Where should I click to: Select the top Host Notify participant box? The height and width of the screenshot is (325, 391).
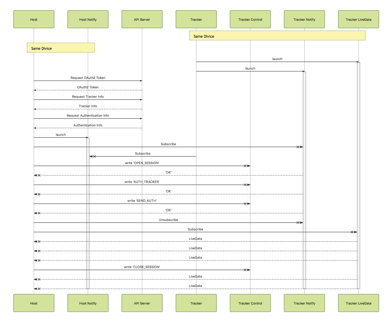point(88,19)
